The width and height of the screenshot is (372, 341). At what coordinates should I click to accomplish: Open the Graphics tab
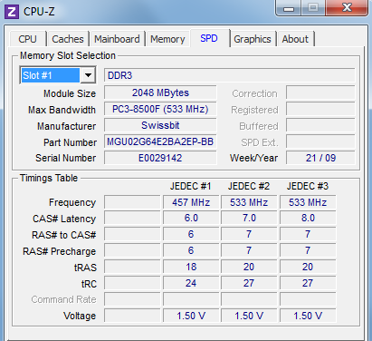[253, 39]
